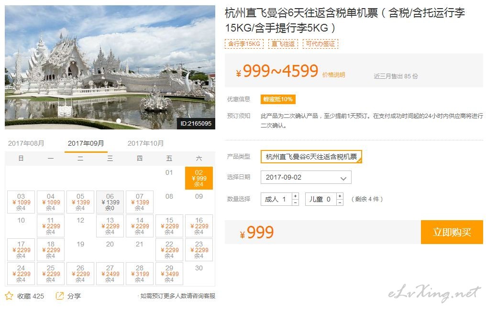Switch to the 2017年08月 tab
486x309 pixels.
[x=26, y=144]
